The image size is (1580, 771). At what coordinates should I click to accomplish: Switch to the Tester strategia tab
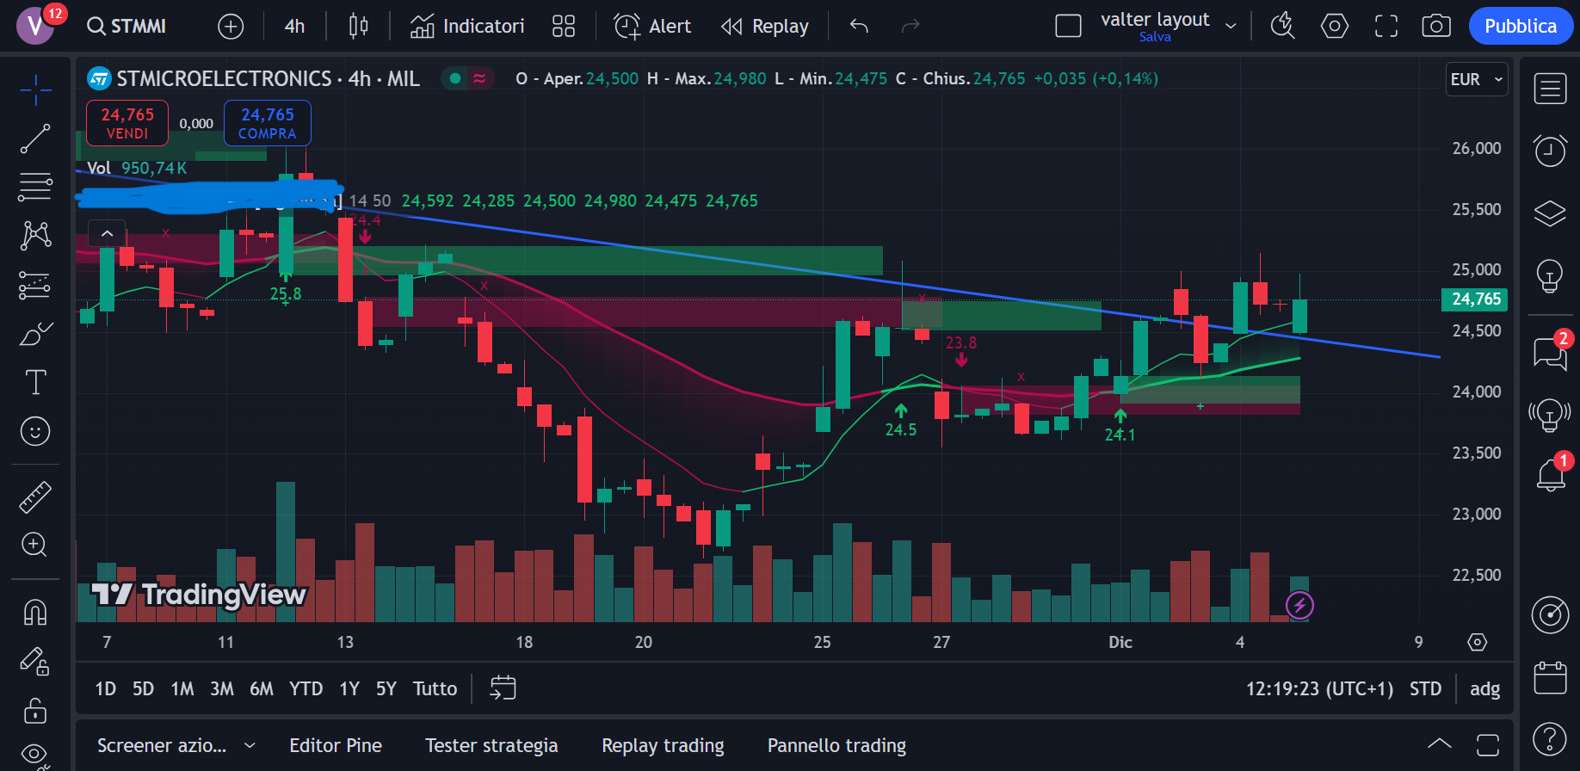tap(491, 745)
